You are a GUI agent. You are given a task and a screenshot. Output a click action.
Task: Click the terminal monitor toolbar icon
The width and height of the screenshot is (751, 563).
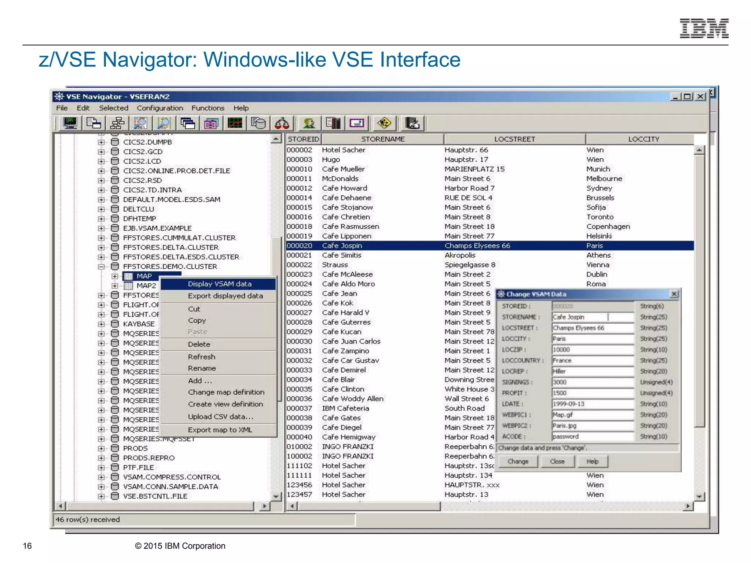pos(70,124)
